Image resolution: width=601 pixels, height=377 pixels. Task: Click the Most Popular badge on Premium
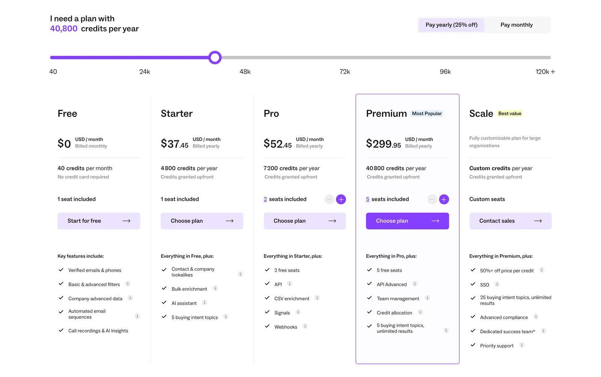pyautogui.click(x=427, y=113)
